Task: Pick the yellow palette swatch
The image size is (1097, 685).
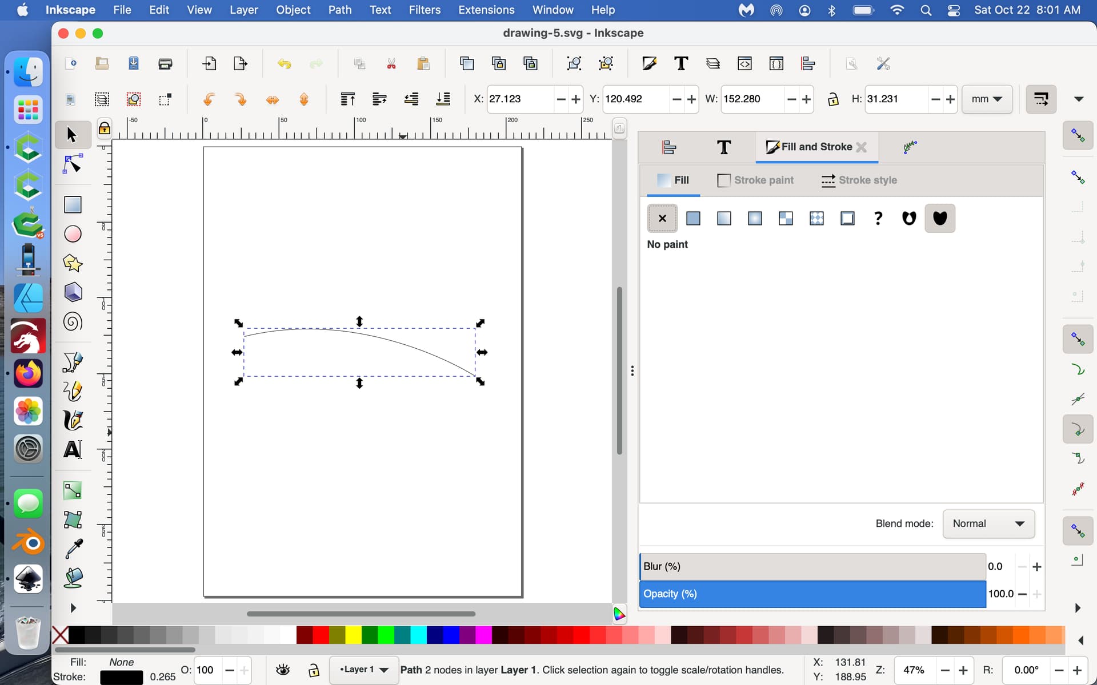Action: pos(353,635)
